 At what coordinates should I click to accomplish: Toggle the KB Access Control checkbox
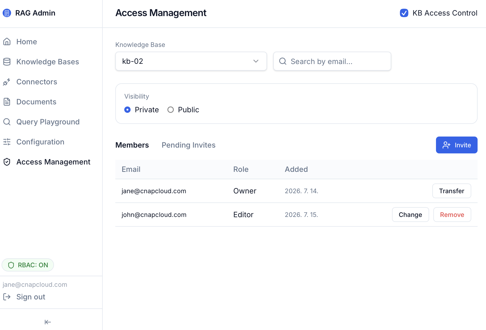(x=404, y=13)
